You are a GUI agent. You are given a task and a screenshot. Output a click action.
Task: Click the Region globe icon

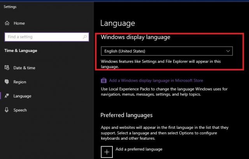(7, 82)
